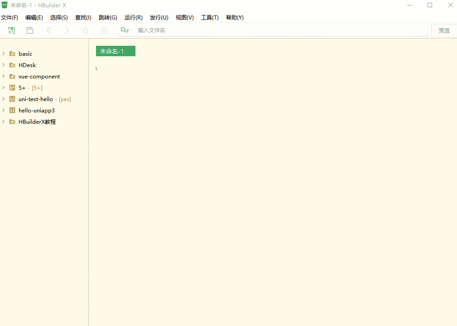Image resolution: width=457 pixels, height=326 pixels.
Task: Select the hello-uniapp3 project name
Action: pyautogui.click(x=36, y=111)
